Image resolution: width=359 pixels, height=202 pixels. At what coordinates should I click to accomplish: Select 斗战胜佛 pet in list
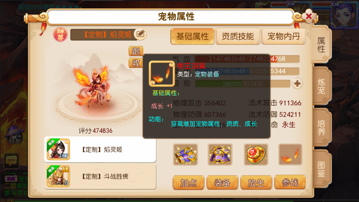pos(100,176)
